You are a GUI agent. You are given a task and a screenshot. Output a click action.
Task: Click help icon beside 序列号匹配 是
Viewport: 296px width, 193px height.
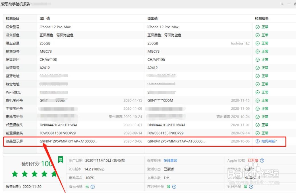pos(174,186)
